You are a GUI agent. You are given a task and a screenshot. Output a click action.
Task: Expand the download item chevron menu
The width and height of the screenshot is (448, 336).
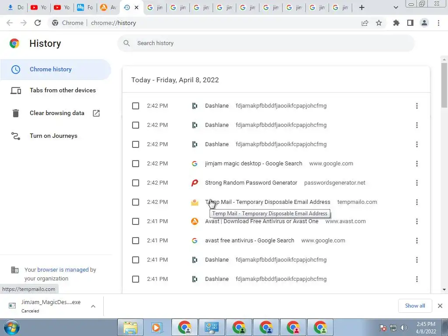tap(93, 306)
